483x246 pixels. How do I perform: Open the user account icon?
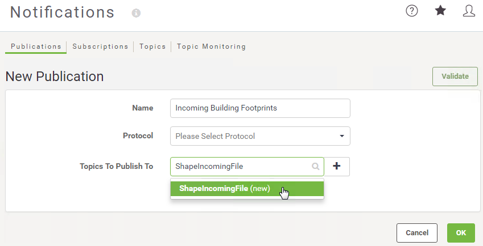click(x=469, y=11)
